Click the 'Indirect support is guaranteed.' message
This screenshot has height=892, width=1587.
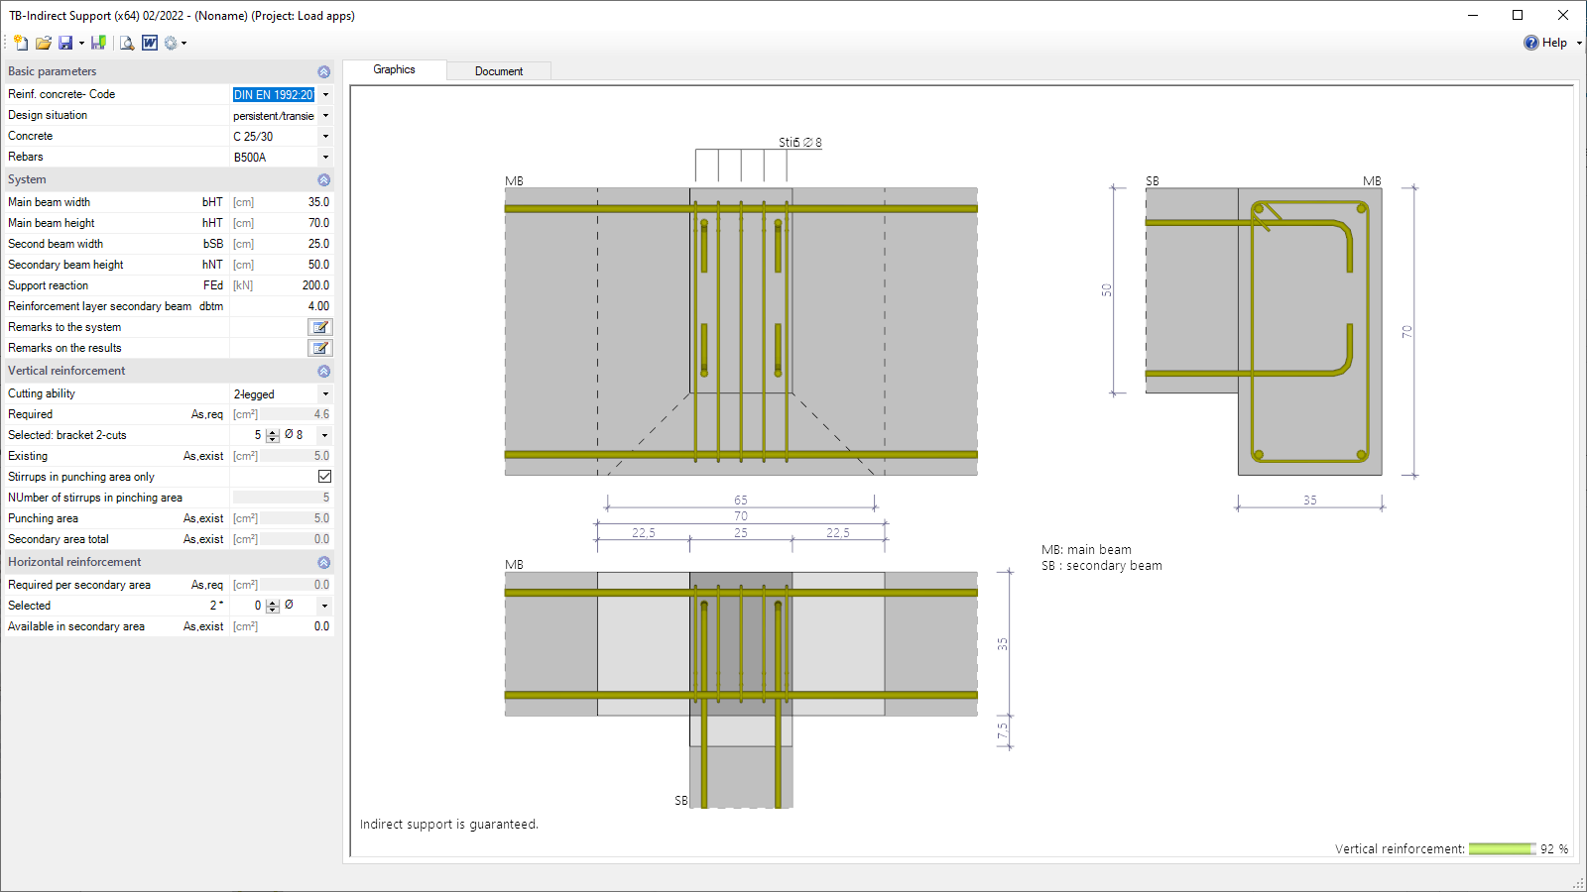(449, 825)
